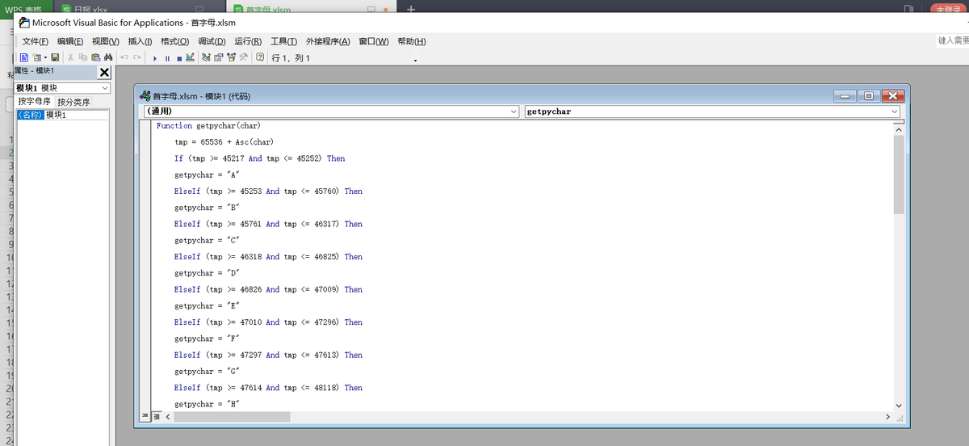Click the Break pause icon

pyautogui.click(x=167, y=58)
